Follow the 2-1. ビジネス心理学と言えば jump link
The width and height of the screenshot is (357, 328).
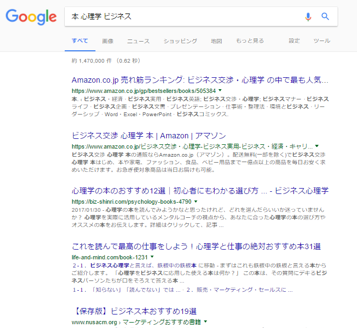tap(135, 265)
